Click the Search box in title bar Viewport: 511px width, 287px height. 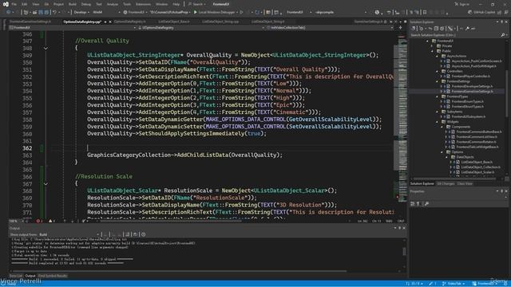tap(196, 4)
